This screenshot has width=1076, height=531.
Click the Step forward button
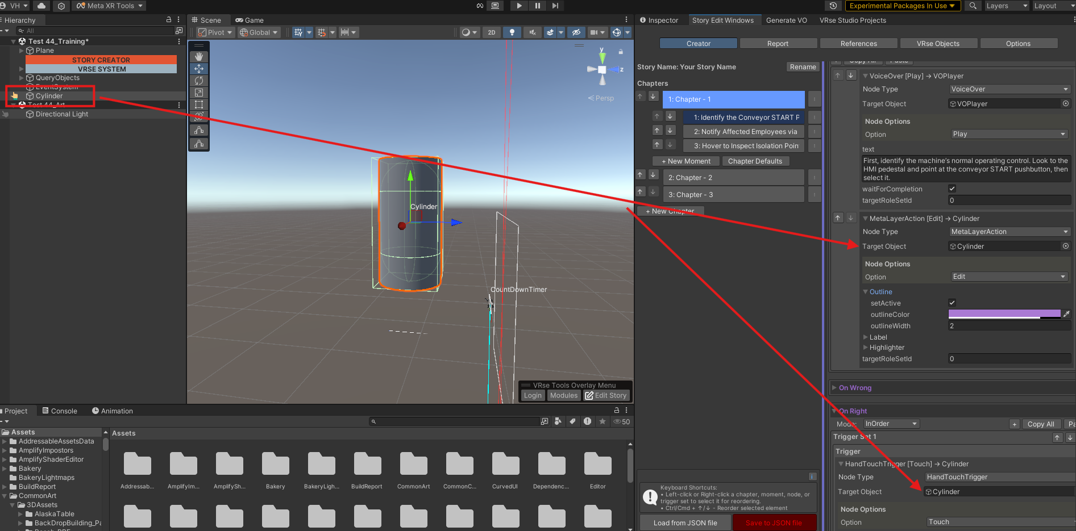pyautogui.click(x=555, y=6)
